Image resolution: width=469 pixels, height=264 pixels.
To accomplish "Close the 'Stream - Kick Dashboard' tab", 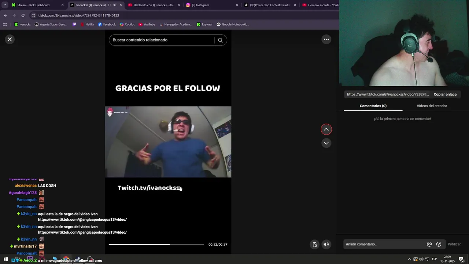I will click(62, 5).
